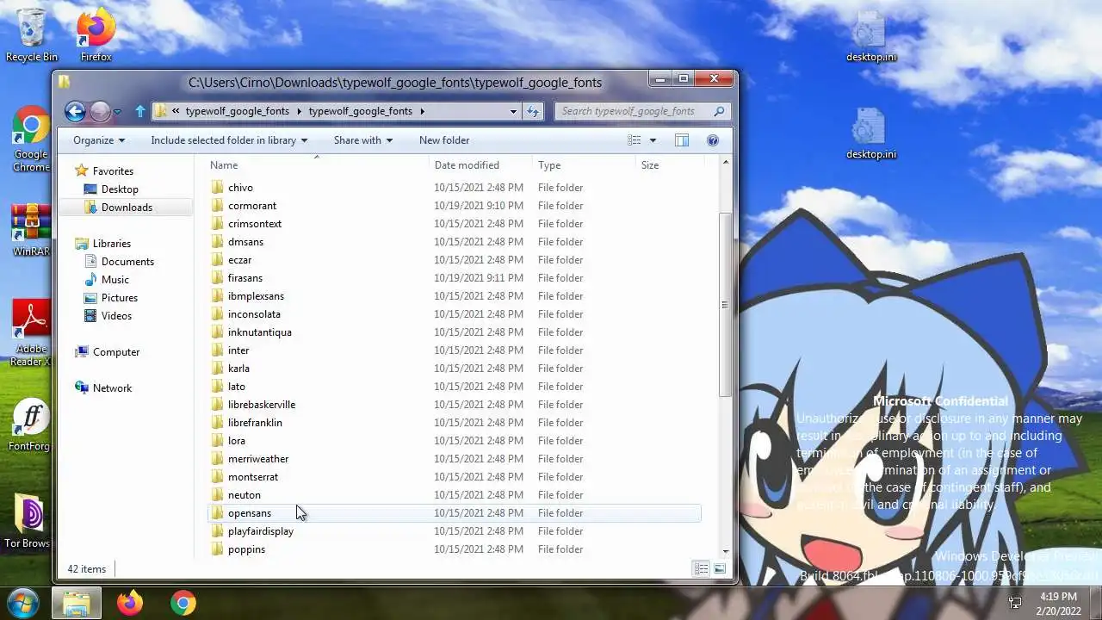This screenshot has width=1102, height=620.
Task: Refresh the folder view in address bar
Action: coord(532,111)
